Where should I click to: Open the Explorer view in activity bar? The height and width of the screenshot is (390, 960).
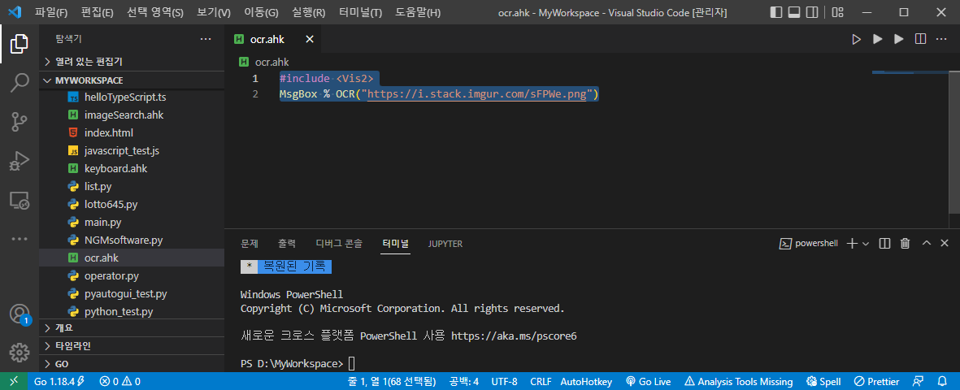(x=19, y=44)
